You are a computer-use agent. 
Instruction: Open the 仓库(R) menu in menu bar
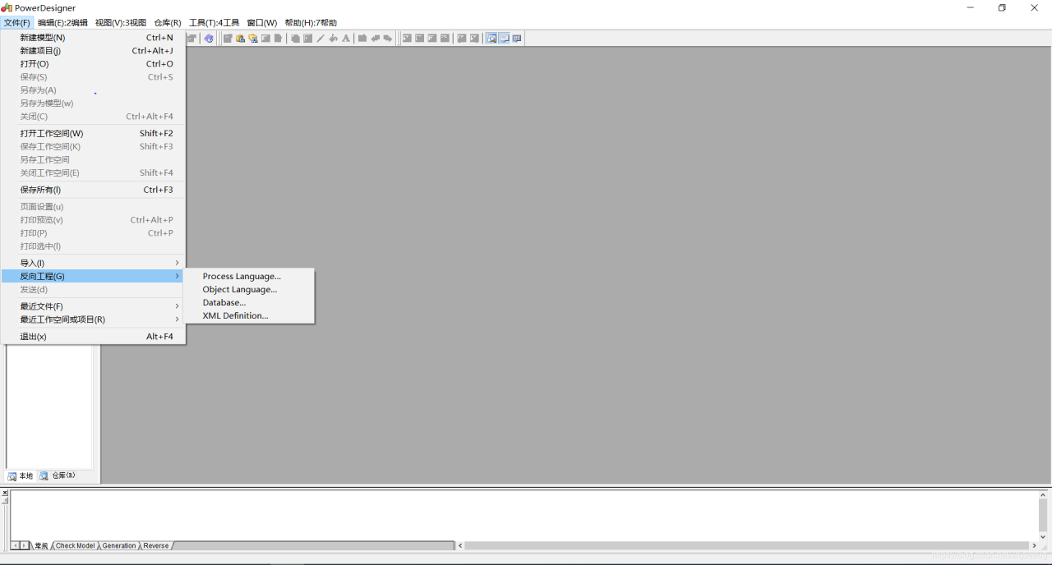pos(168,23)
